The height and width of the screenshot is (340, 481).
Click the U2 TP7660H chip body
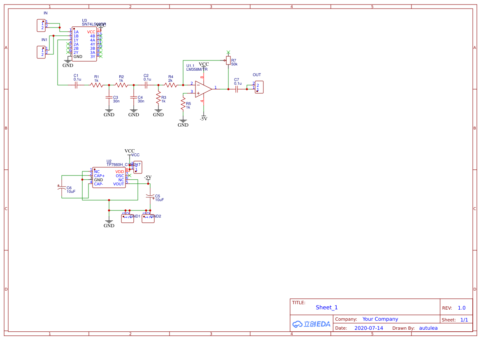pos(109,178)
